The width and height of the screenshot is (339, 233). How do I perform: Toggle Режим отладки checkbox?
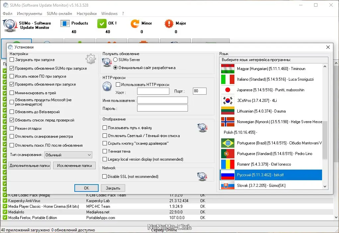click(x=12, y=128)
